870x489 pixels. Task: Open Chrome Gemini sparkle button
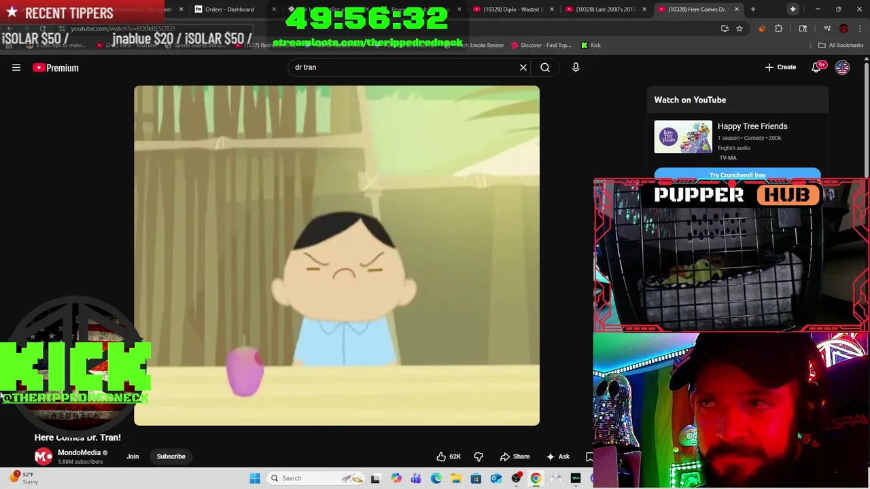point(793,9)
